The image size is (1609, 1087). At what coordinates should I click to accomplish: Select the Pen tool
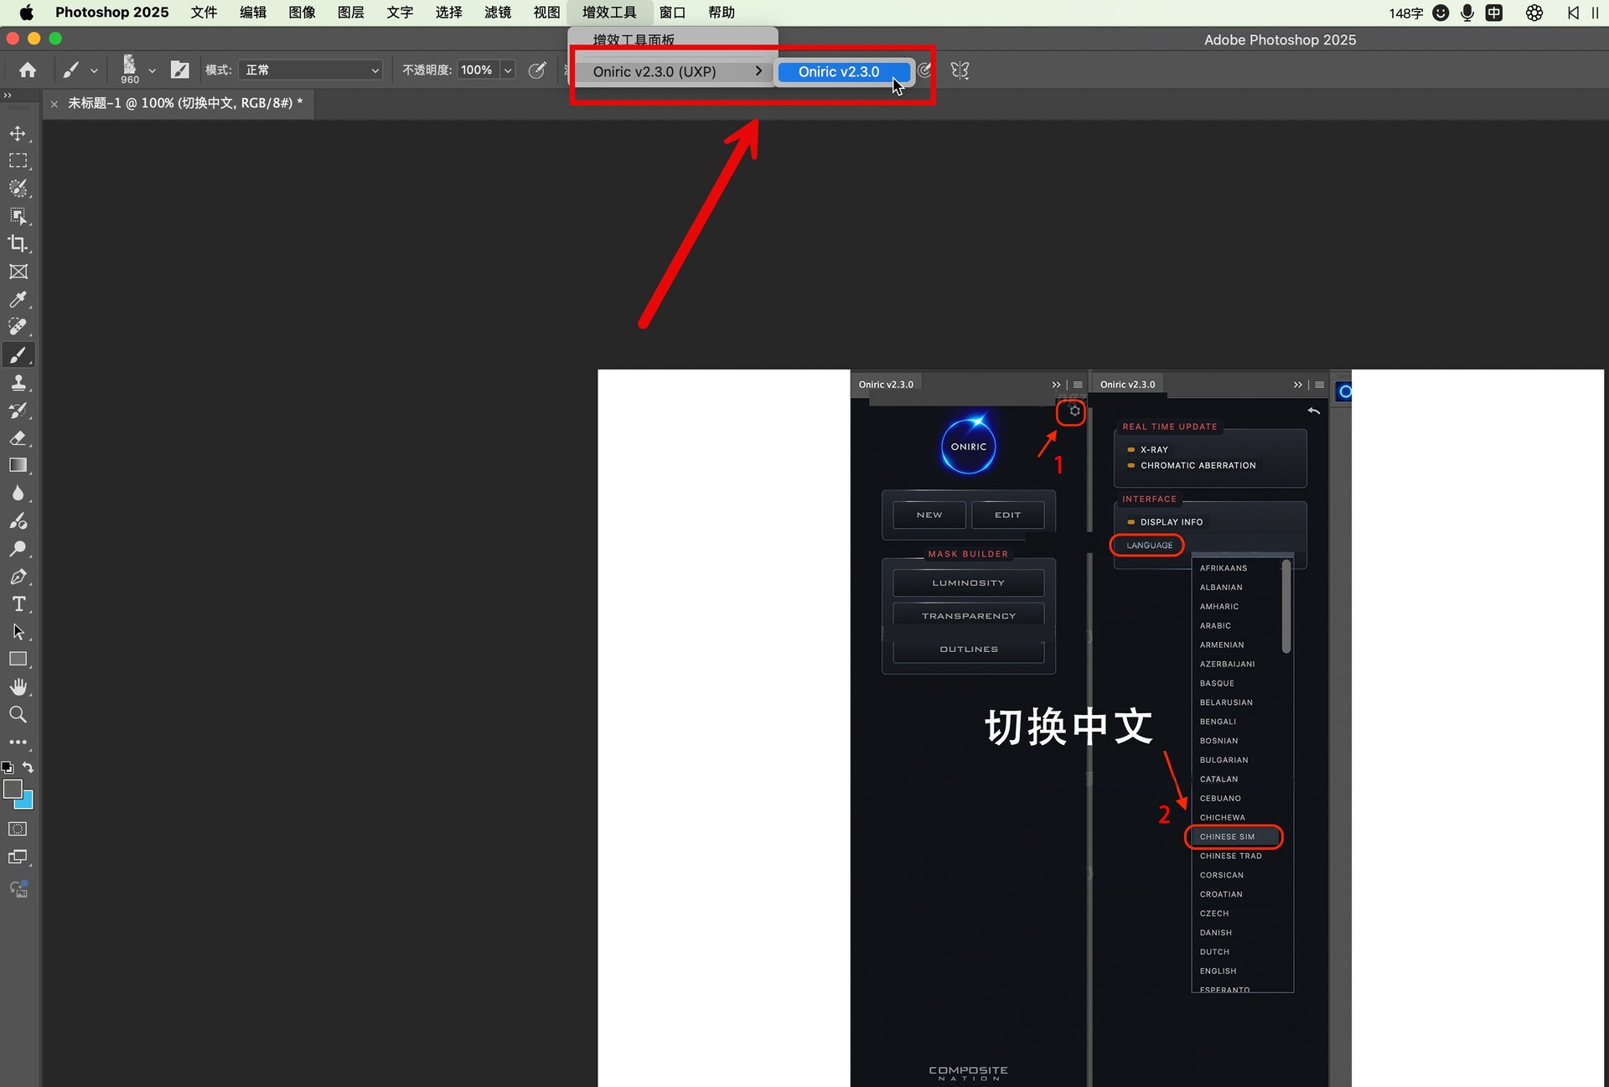tap(18, 577)
